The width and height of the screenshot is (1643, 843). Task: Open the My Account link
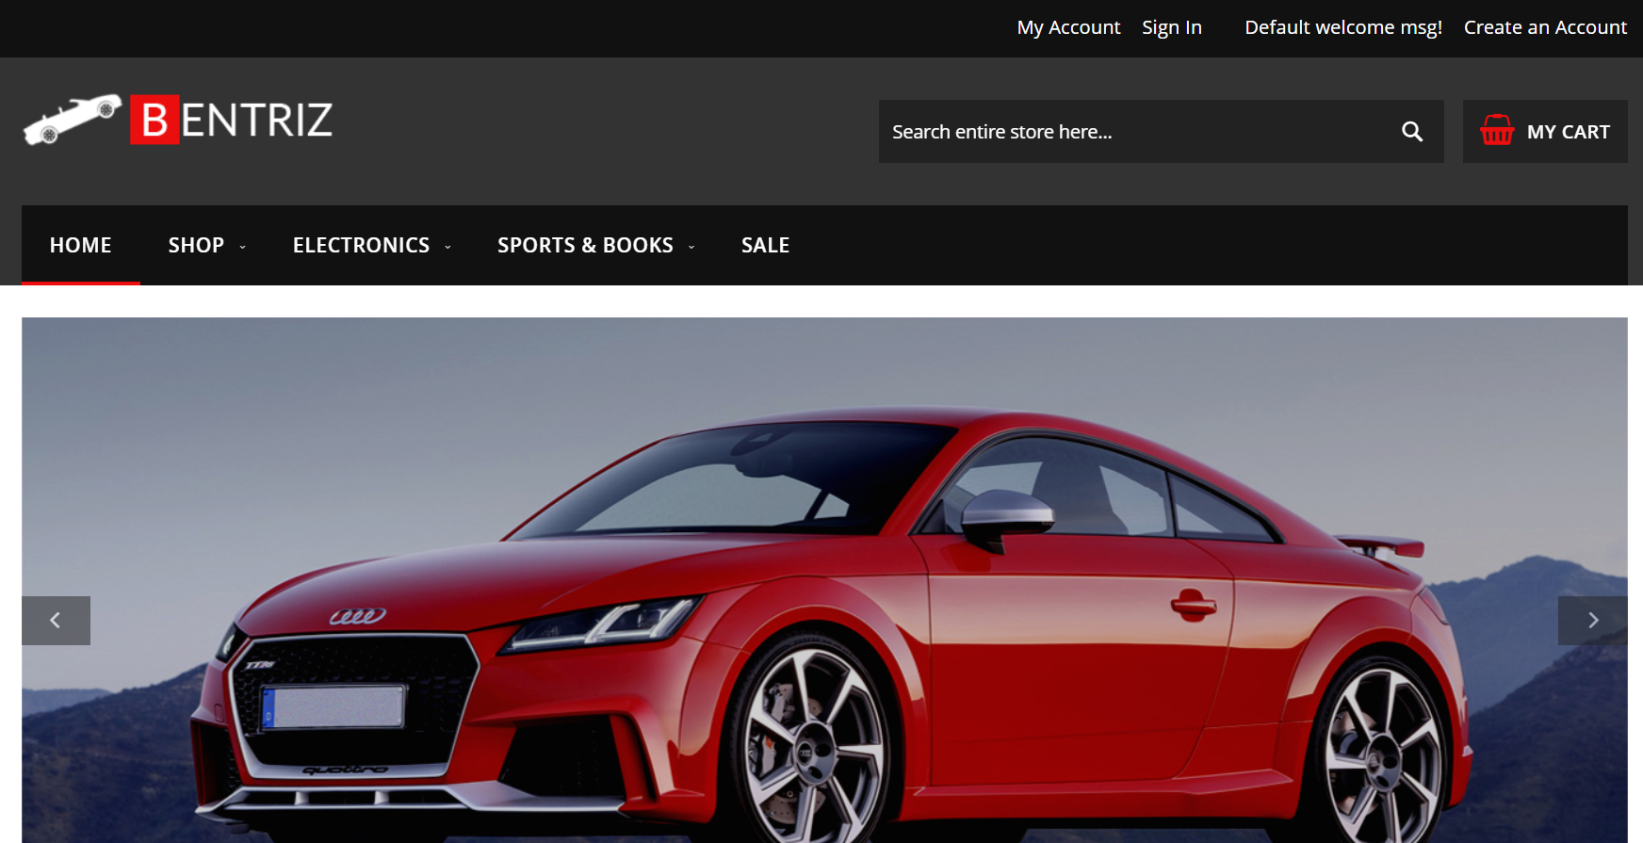(1068, 27)
